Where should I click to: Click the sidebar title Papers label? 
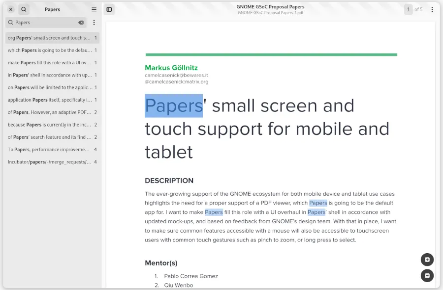tap(52, 9)
